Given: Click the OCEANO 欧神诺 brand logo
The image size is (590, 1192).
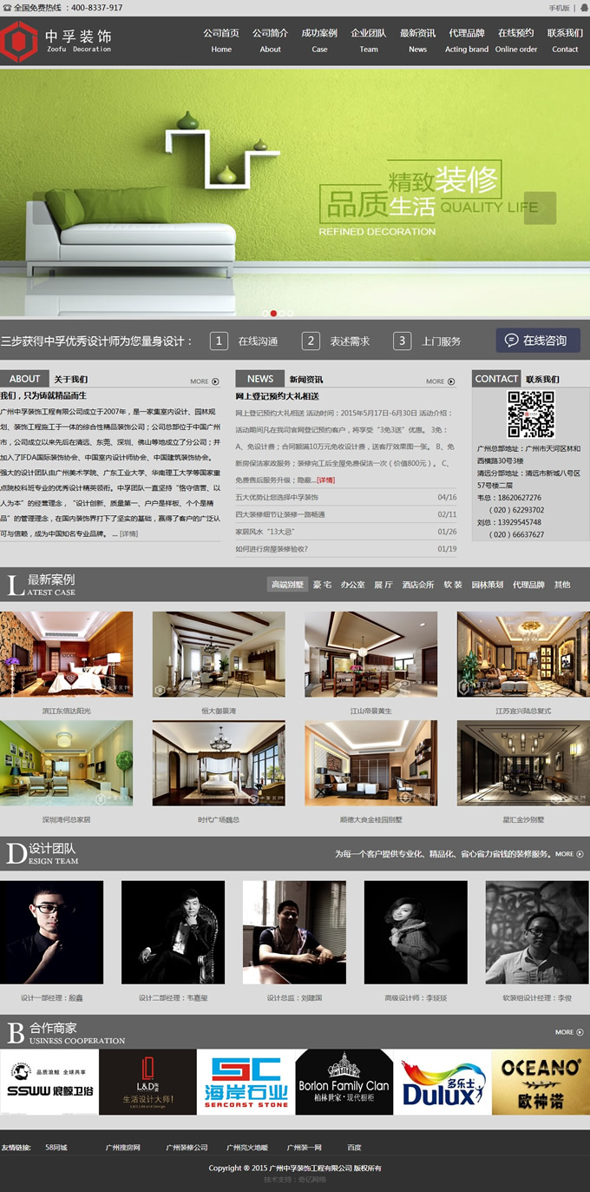Looking at the screenshot, I should (541, 1082).
